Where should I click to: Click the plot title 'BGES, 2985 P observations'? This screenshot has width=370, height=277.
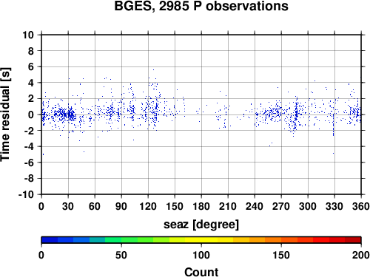coord(201,6)
